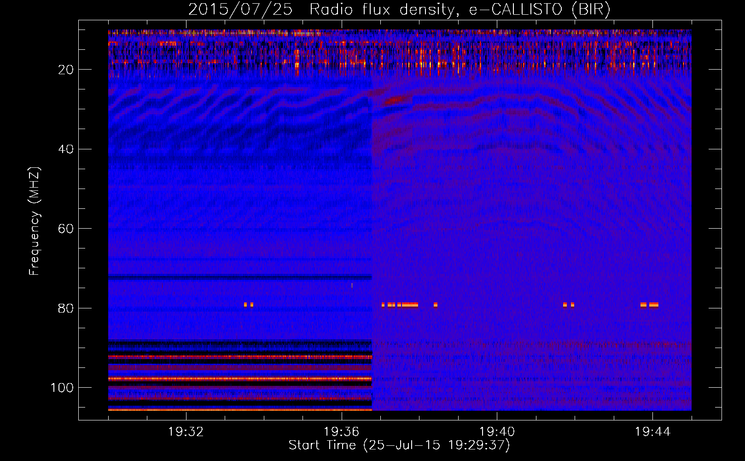This screenshot has height=461, width=745.
Task: Click the 20 MHz frequency tick label
Action: click(x=66, y=70)
